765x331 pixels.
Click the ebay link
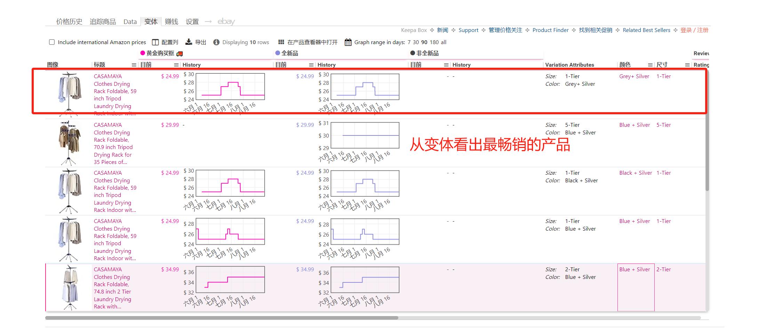coord(226,22)
